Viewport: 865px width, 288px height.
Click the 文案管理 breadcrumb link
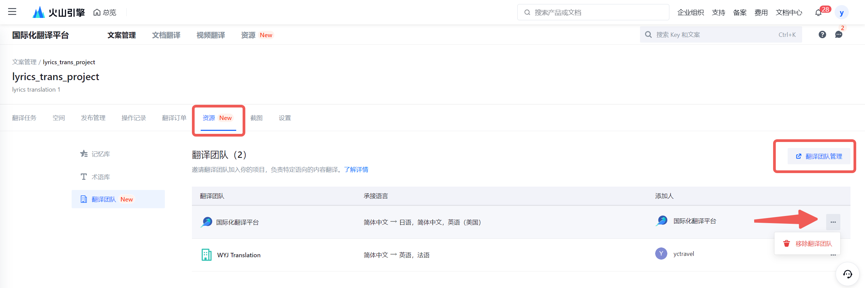[24, 62]
